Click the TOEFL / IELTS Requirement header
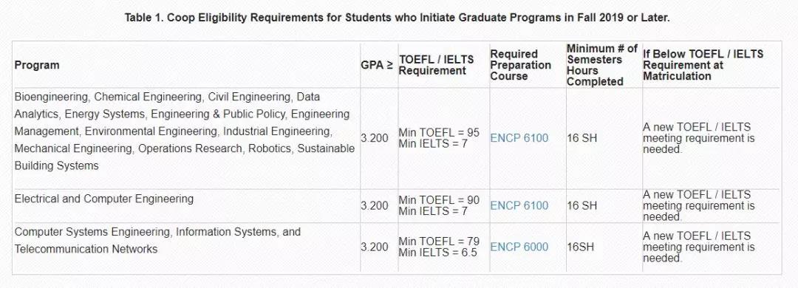The height and width of the screenshot is (288, 798). tap(436, 65)
